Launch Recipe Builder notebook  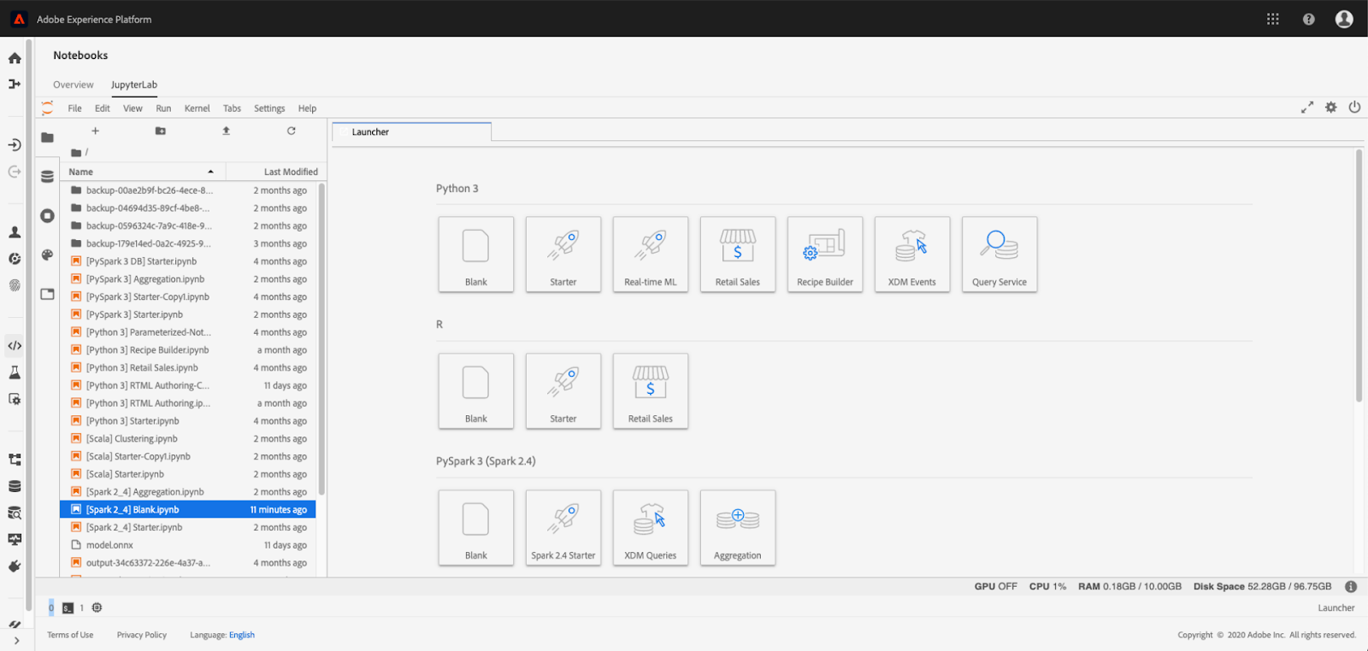pos(825,255)
